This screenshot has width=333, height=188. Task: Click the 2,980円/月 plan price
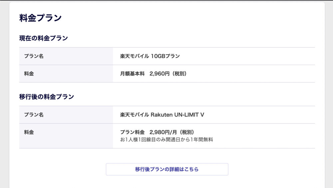coord(163,132)
